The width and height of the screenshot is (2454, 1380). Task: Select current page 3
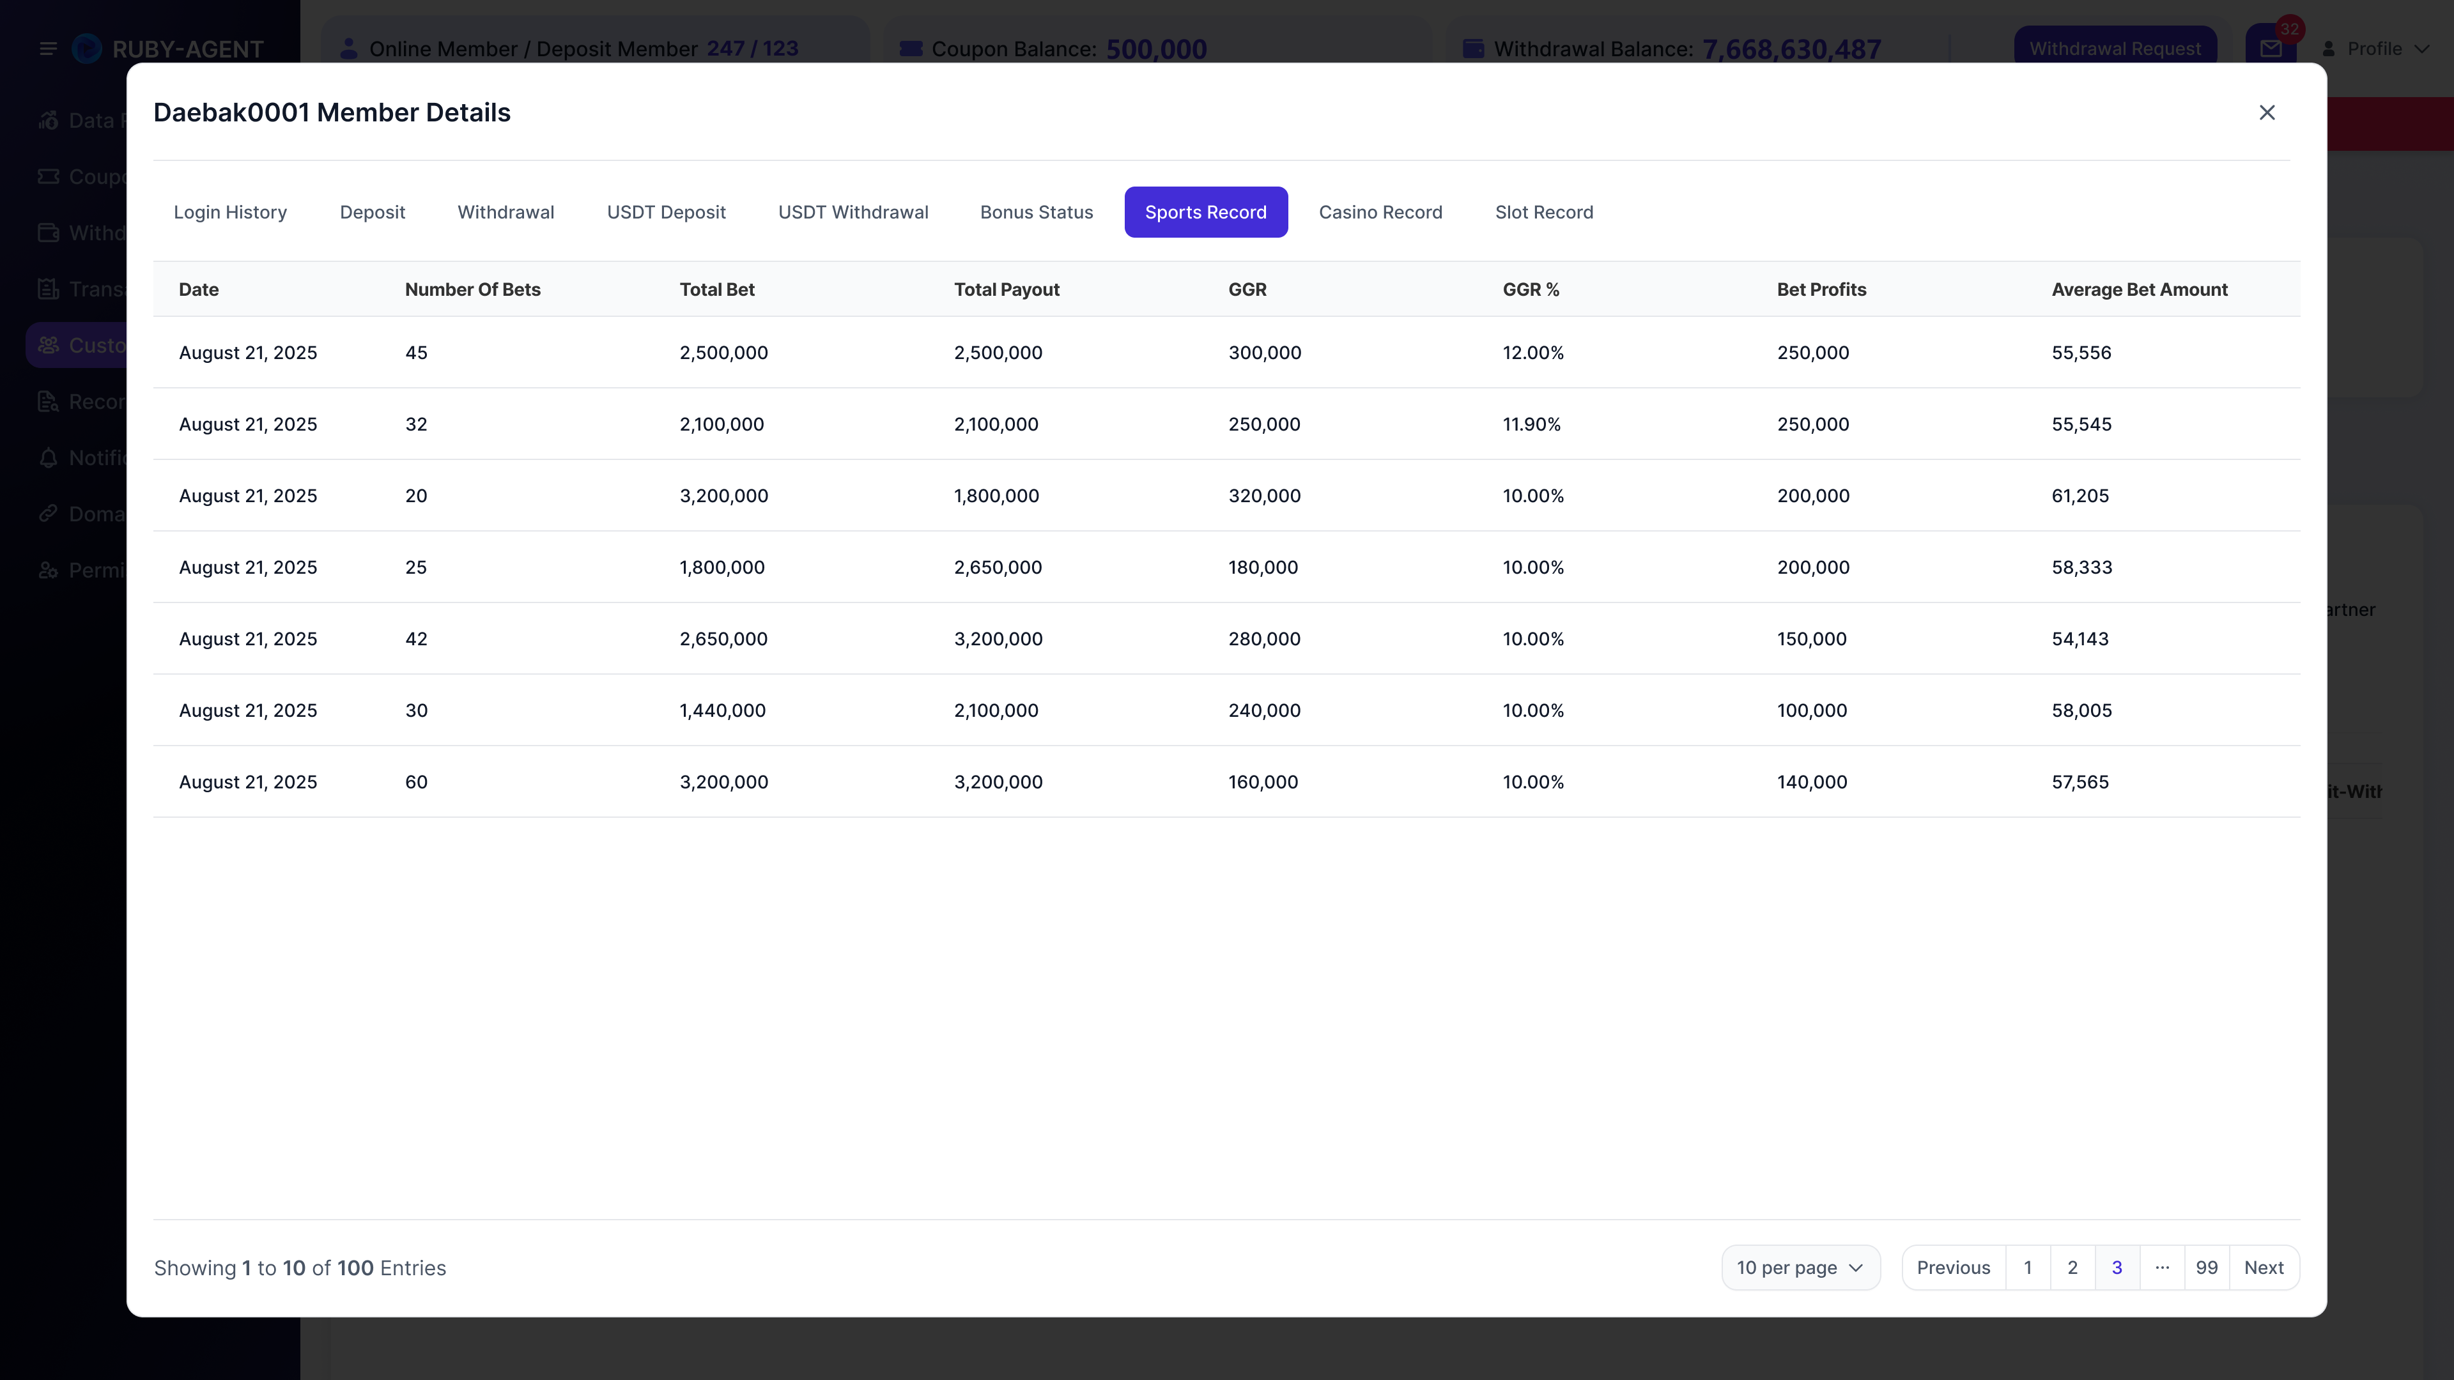(x=2117, y=1268)
